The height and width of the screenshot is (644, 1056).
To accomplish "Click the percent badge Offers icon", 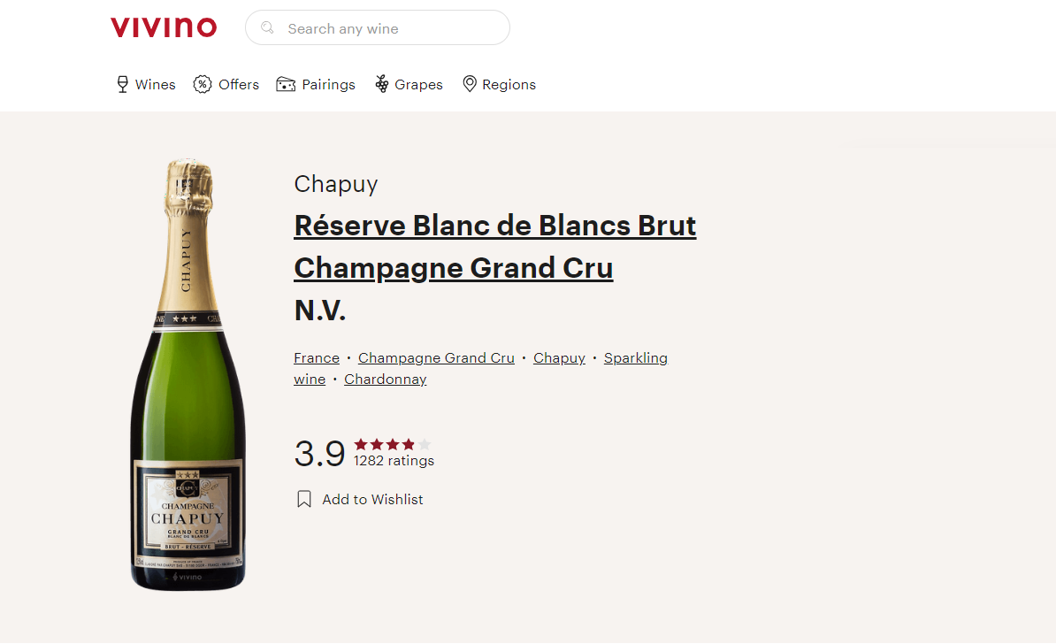I will pyautogui.click(x=203, y=84).
